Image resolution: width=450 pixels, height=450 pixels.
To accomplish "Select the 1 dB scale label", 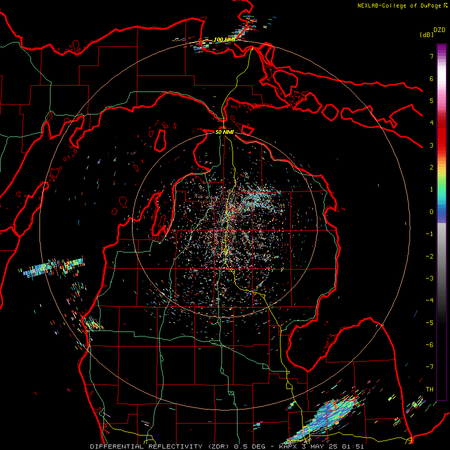I will (x=431, y=189).
